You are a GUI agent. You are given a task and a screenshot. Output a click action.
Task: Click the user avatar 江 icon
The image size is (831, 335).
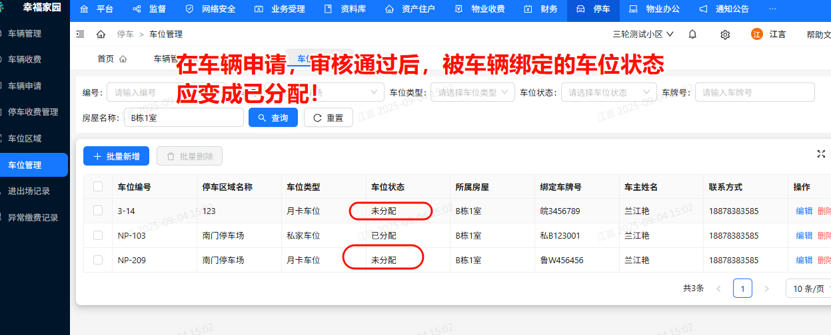757,34
